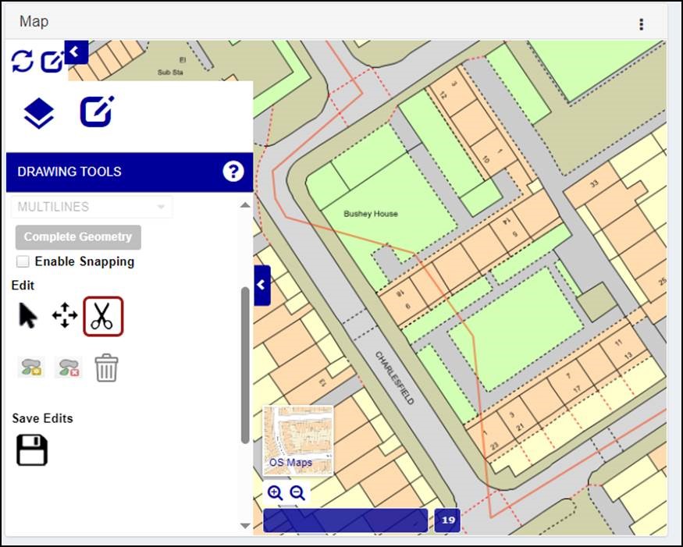
Task: Save edits with the floppy disk icon
Action: (x=32, y=450)
